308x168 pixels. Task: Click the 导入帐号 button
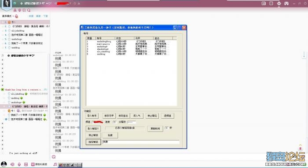[x=92, y=116]
